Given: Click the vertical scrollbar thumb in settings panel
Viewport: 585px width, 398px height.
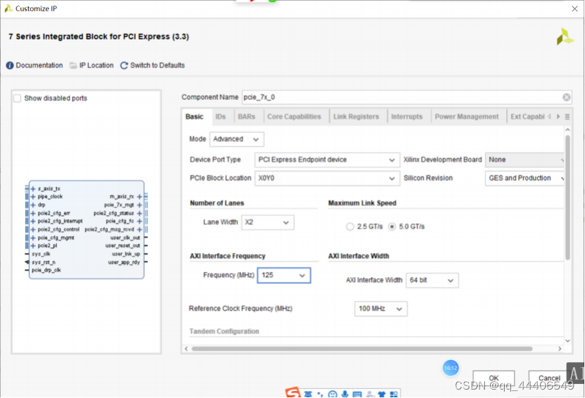Looking at the screenshot, I should tap(567, 198).
